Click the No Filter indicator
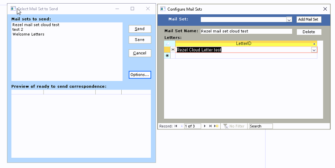 coord(234,126)
